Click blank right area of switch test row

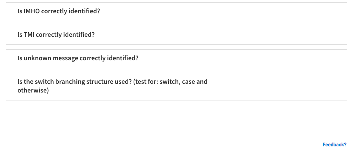(278, 86)
